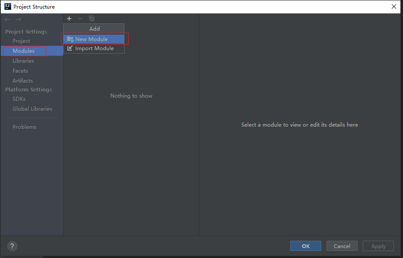Select Global Libraries in sidebar
403x258 pixels.
pos(32,109)
